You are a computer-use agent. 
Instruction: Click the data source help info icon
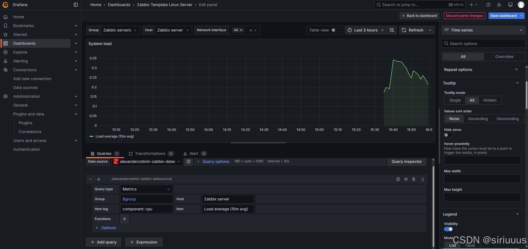click(x=188, y=161)
